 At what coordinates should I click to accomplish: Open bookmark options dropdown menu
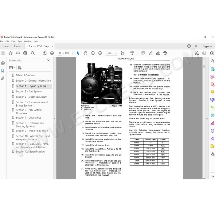point(12,68)
